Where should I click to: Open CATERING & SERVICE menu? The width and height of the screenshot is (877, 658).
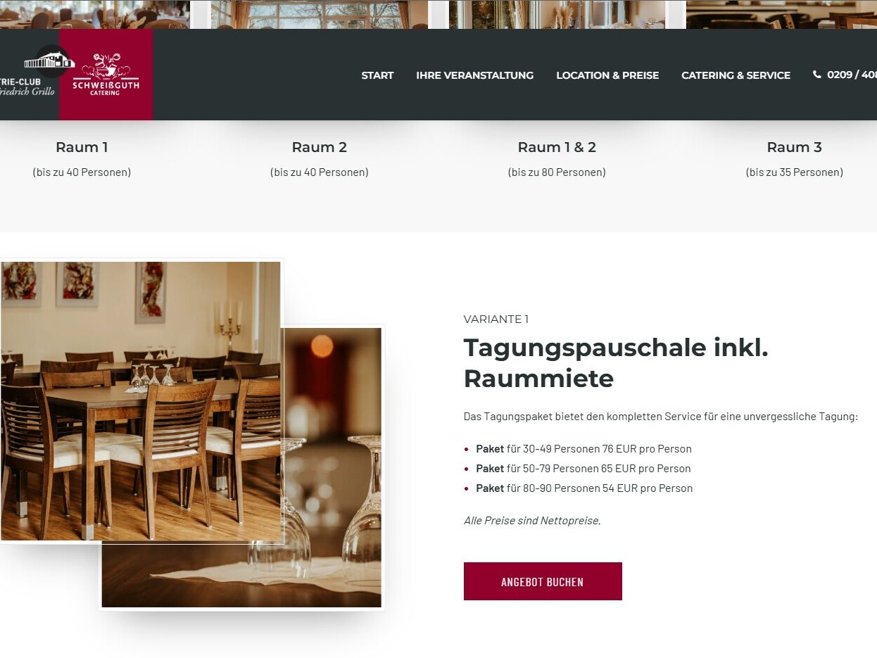click(x=736, y=75)
